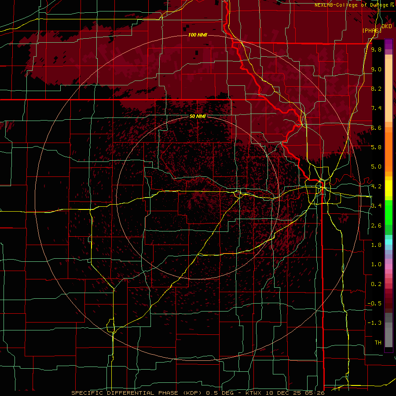Image resolution: width=396 pixels, height=396 pixels.
Task: Click the 9.8 value on the KDP scale
Action: pos(376,50)
